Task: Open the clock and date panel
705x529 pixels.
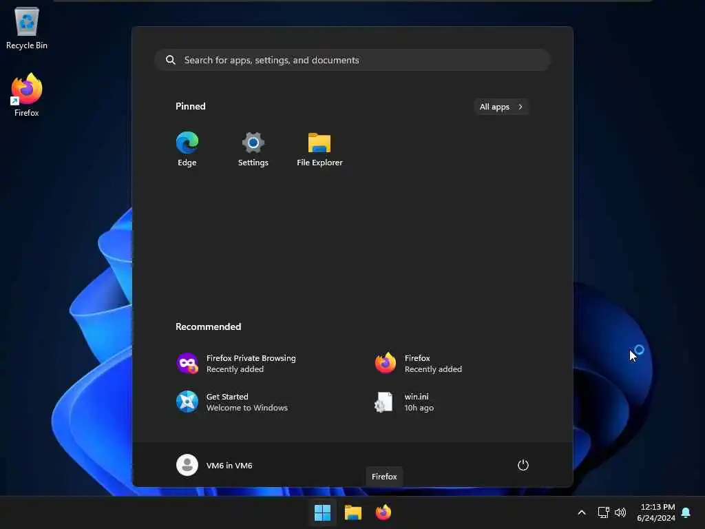Action: (x=656, y=512)
